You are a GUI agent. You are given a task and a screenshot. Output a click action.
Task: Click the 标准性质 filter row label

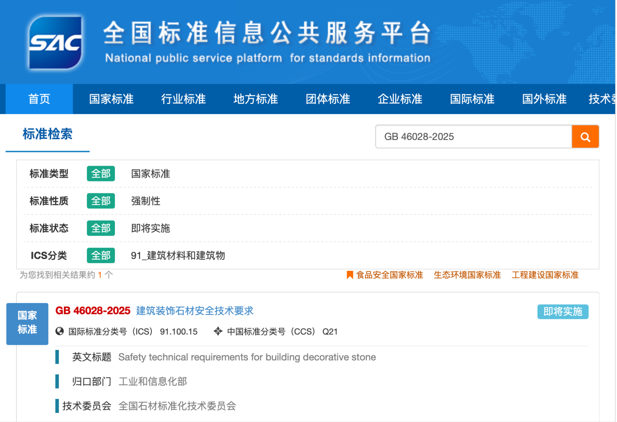(x=49, y=201)
